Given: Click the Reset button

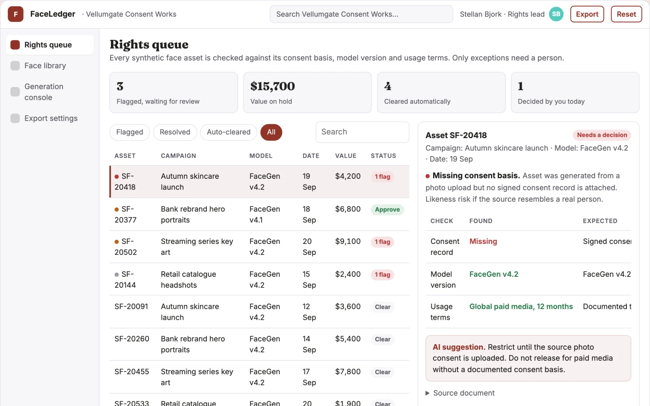Looking at the screenshot, I should pyautogui.click(x=626, y=14).
